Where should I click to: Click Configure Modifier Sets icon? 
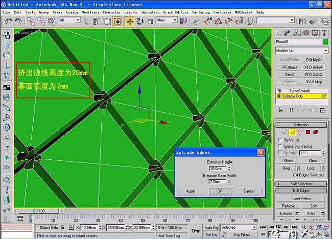[x=322, y=110]
